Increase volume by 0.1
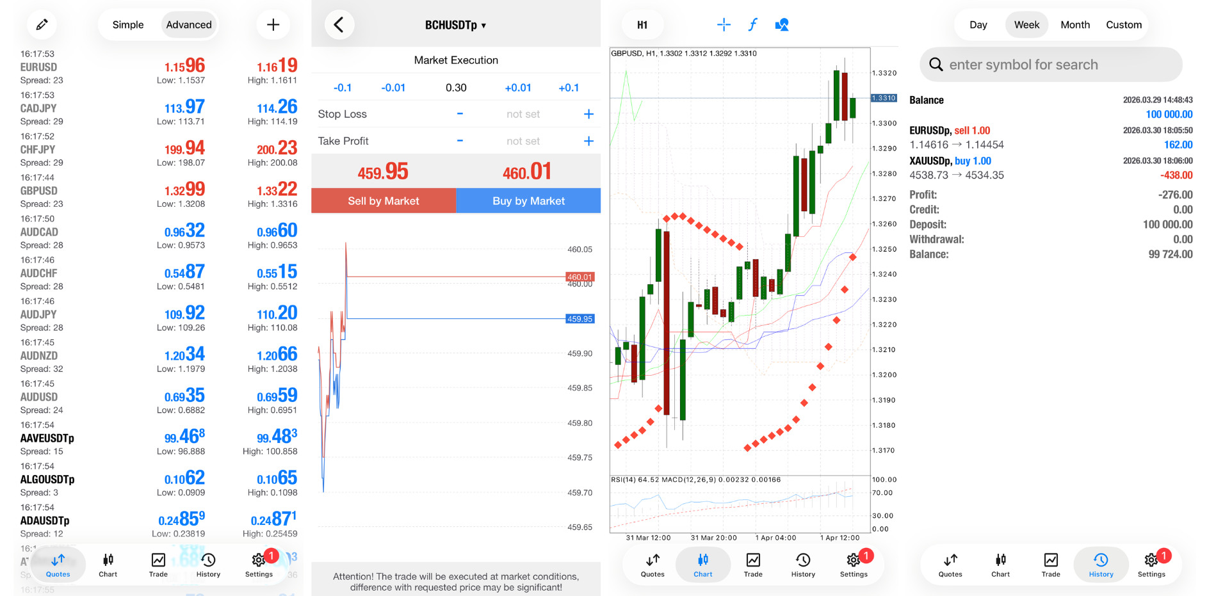Image resolution: width=1216 pixels, height=596 pixels. (569, 88)
